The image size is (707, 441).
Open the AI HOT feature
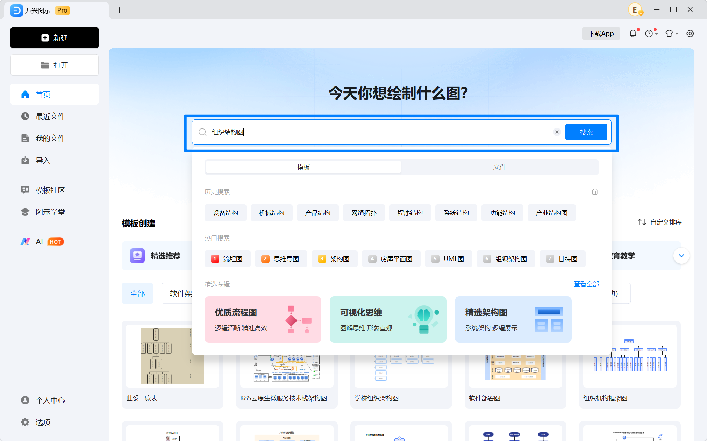pyautogui.click(x=55, y=242)
